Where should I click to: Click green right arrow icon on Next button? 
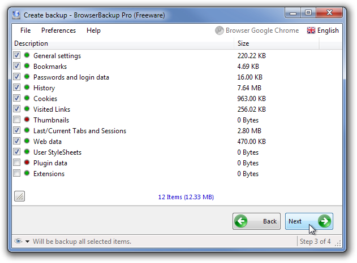click(324, 221)
